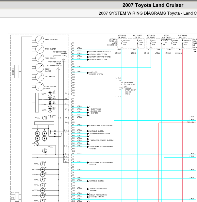
Task: Click the 'BUZZER' vertical label
Action: (13, 72)
